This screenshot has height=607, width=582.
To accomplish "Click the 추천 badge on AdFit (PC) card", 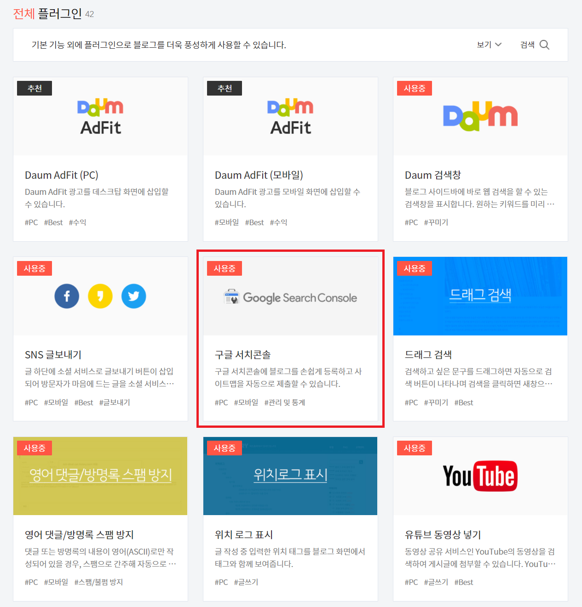I will tap(35, 88).
